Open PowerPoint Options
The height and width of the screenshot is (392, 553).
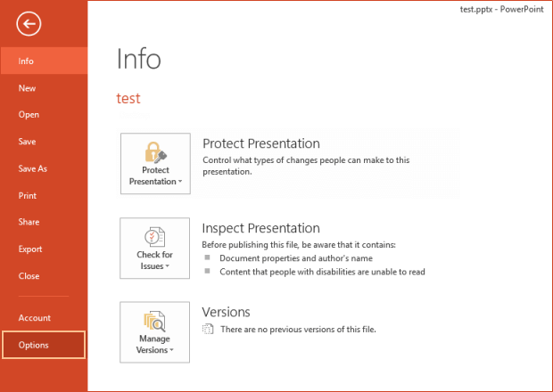[x=44, y=345]
